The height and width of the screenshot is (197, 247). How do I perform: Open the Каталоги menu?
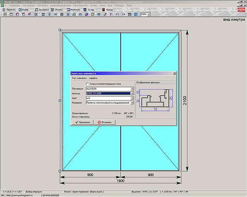[42, 6]
